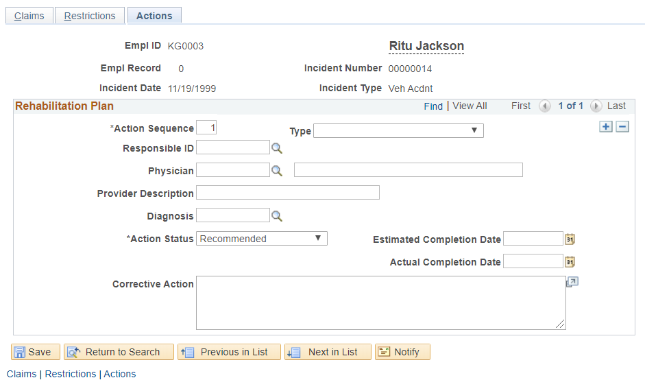This screenshot has height=391, width=645.
Task: Open Diagnosis lookup magnifier
Action: [277, 216]
